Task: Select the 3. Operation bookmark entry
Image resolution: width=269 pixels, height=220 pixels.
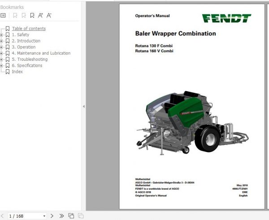Action: tap(24, 47)
